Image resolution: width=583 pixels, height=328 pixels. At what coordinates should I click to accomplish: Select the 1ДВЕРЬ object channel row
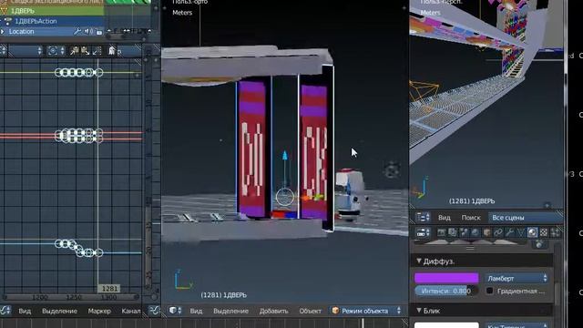point(52,11)
